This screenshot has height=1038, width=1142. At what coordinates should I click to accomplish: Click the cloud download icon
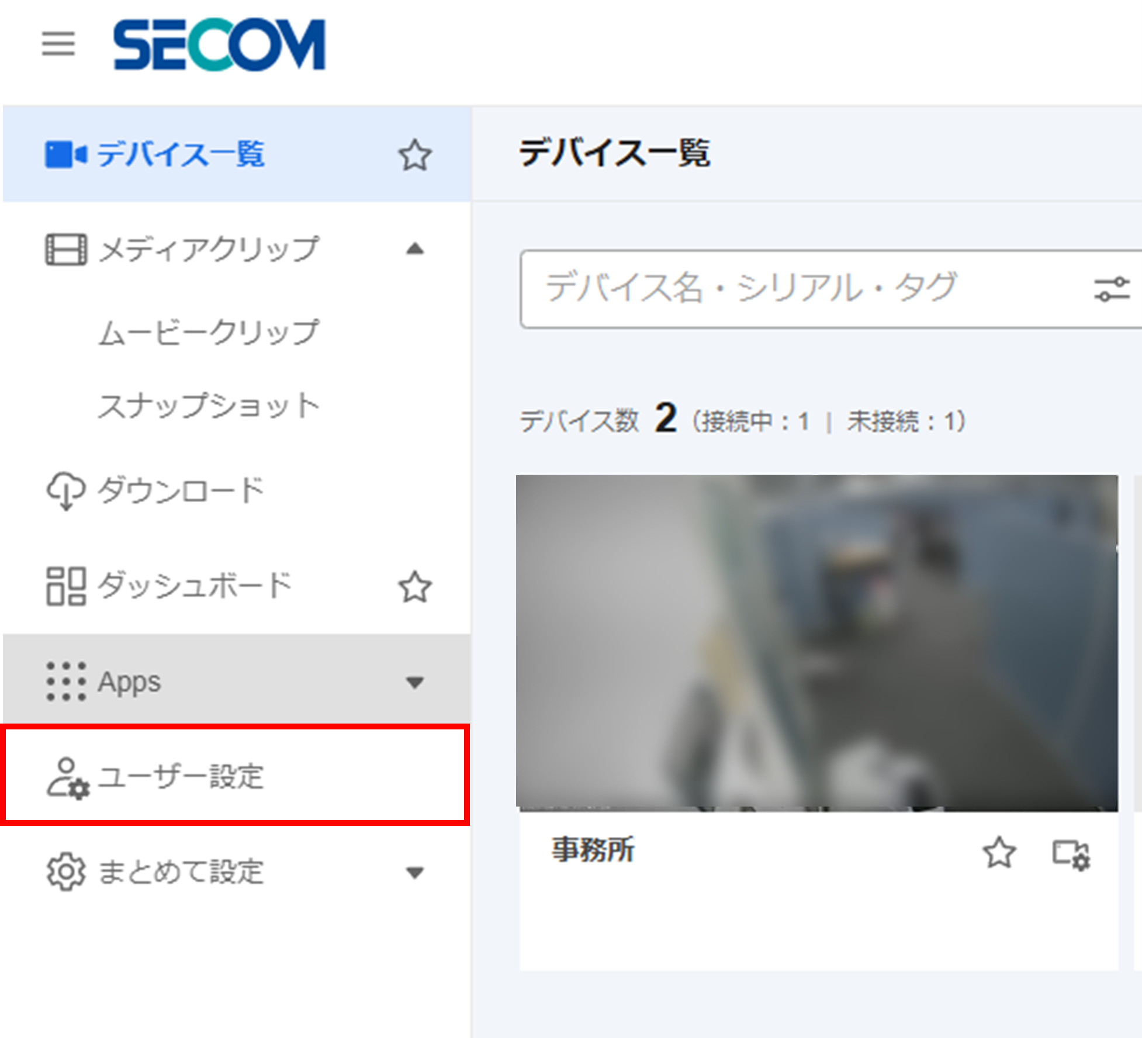coord(66,490)
